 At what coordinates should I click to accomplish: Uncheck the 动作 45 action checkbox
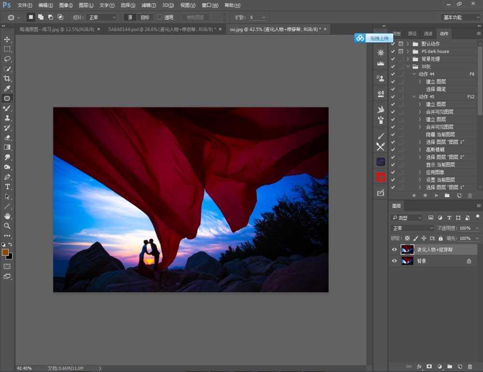393,97
